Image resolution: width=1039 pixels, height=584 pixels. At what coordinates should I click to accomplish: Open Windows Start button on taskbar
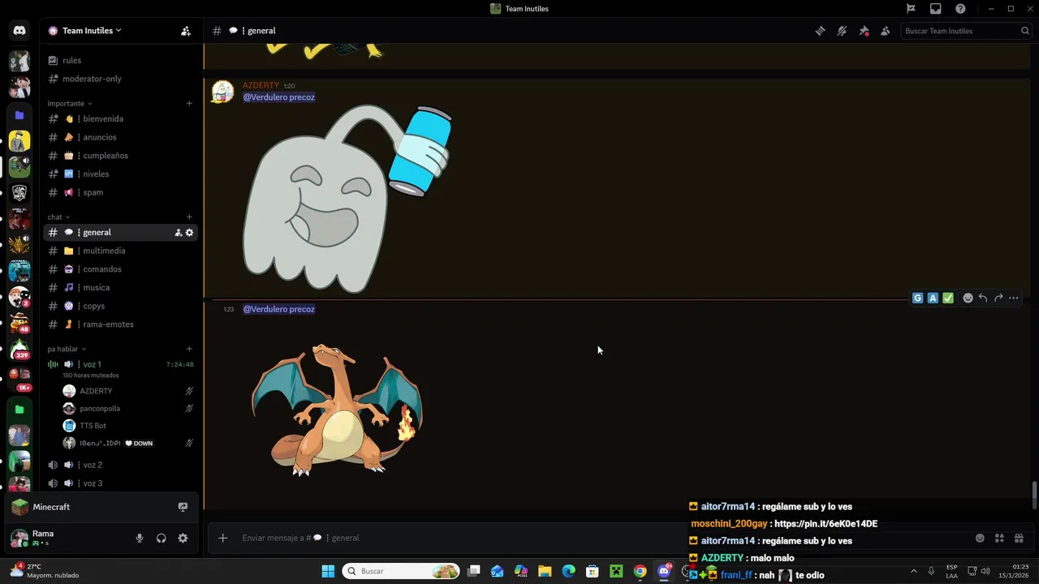[328, 571]
